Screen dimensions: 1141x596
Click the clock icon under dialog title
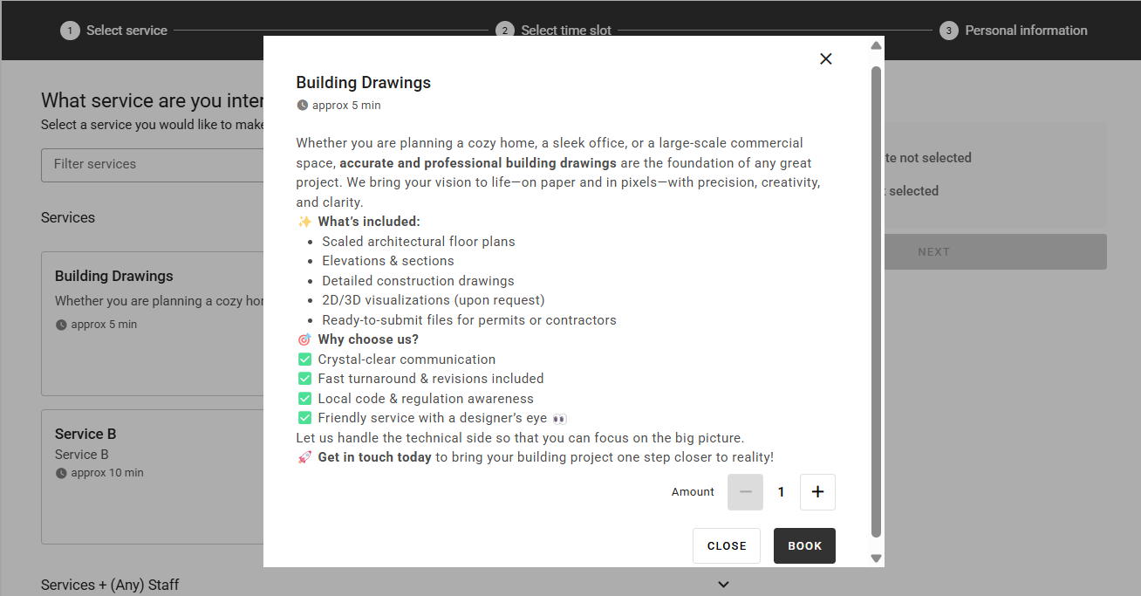pos(303,106)
